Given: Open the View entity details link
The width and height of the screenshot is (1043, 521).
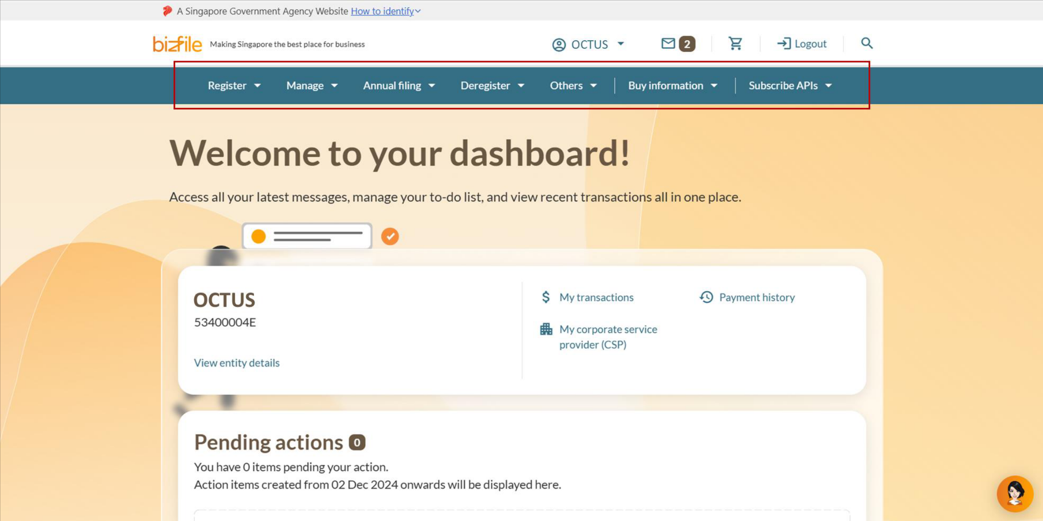Looking at the screenshot, I should coord(236,363).
